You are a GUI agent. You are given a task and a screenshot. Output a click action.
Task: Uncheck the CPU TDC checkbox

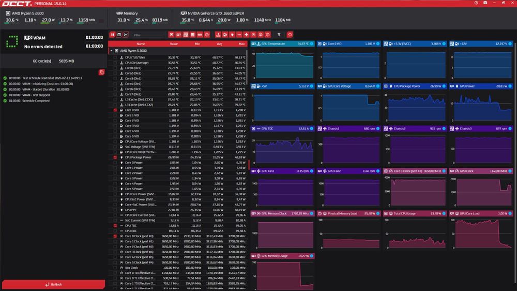pyautogui.click(x=115, y=226)
